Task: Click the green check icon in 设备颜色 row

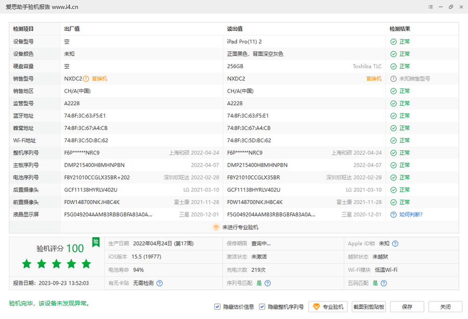Action: click(394, 54)
